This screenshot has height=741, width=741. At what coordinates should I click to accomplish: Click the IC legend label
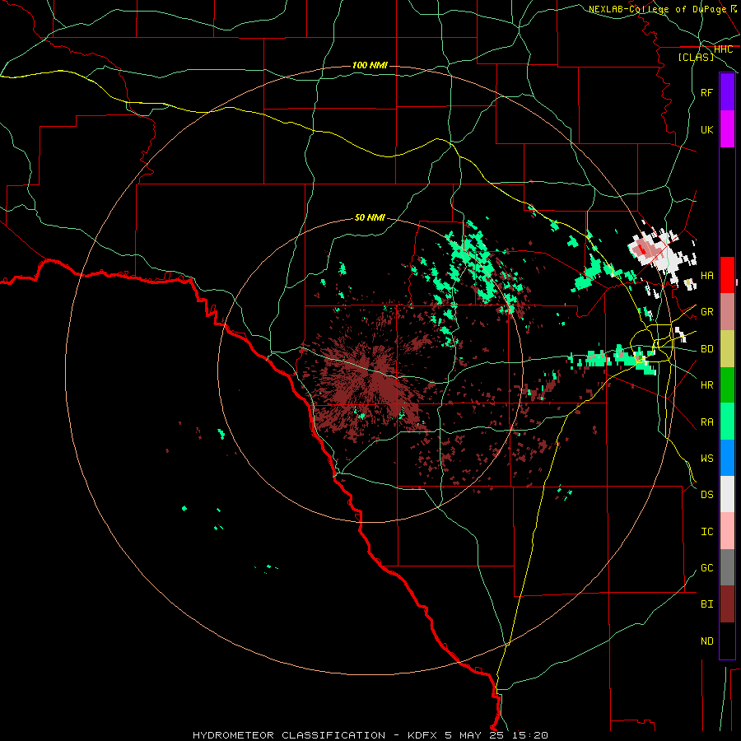[x=706, y=532]
